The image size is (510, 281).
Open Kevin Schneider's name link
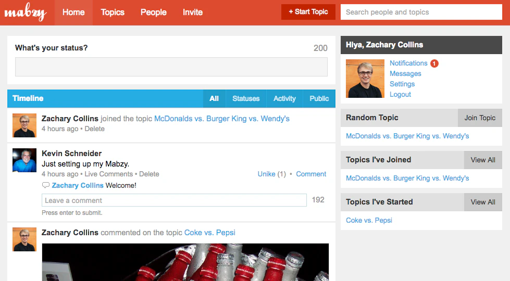(71, 154)
